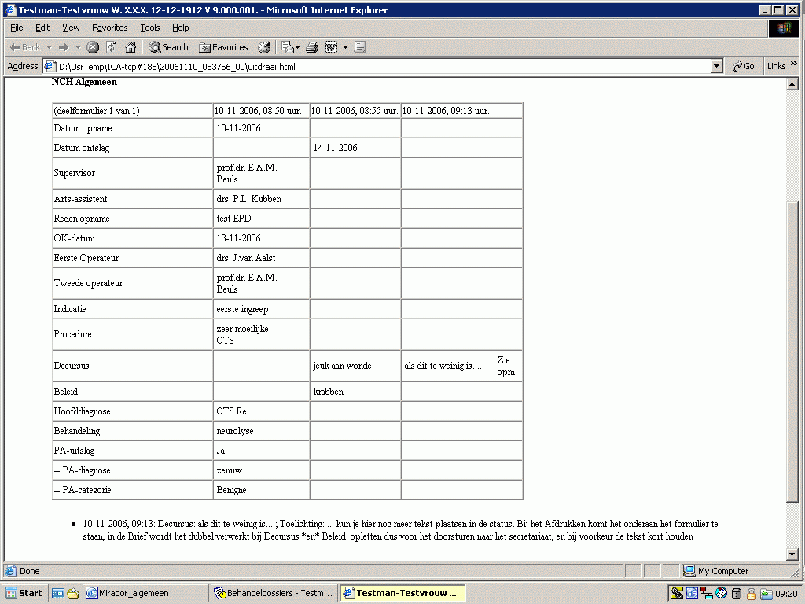Open the Favorites toolbar button
The image size is (805, 604).
pyautogui.click(x=223, y=47)
